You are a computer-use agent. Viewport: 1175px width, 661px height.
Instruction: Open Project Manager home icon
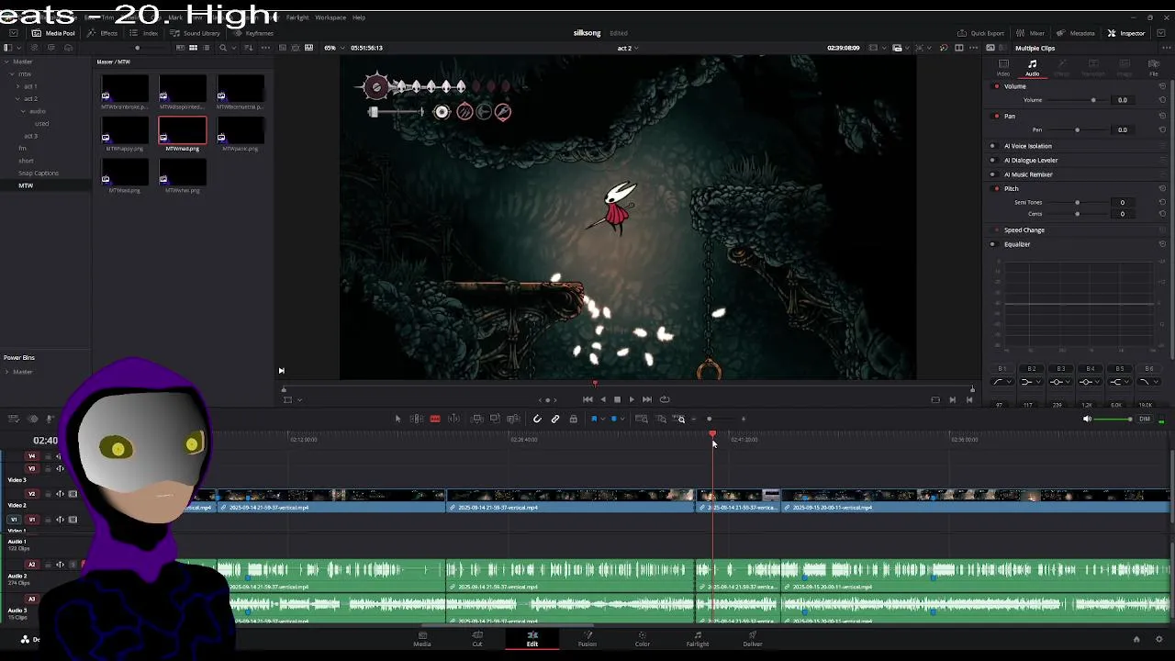tap(1136, 639)
